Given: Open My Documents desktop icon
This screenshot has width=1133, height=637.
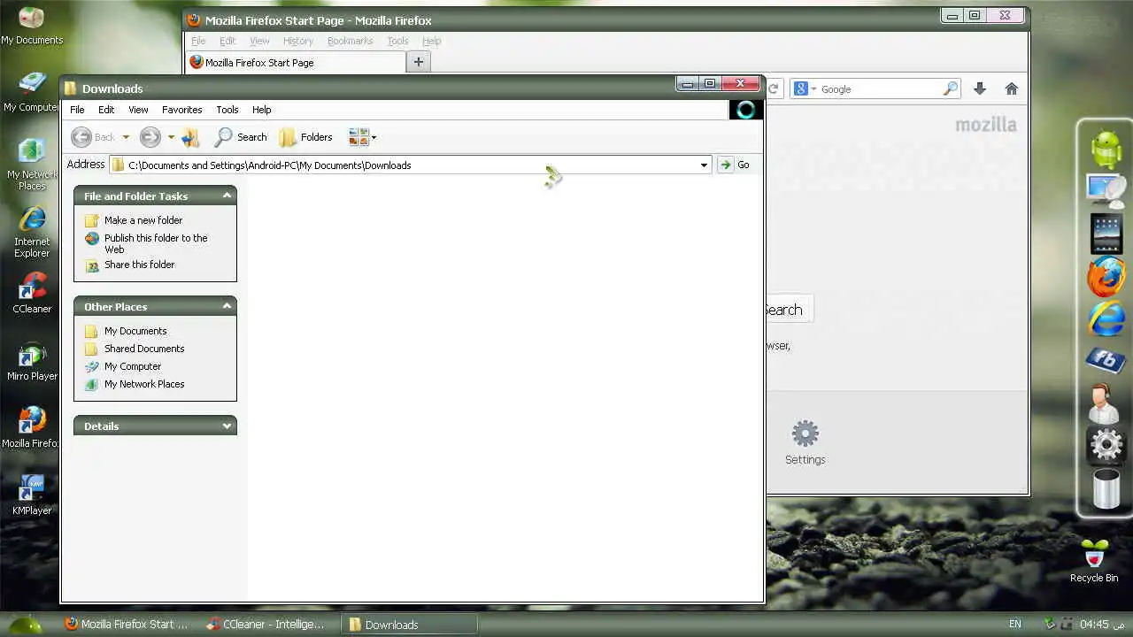Looking at the screenshot, I should point(32,25).
